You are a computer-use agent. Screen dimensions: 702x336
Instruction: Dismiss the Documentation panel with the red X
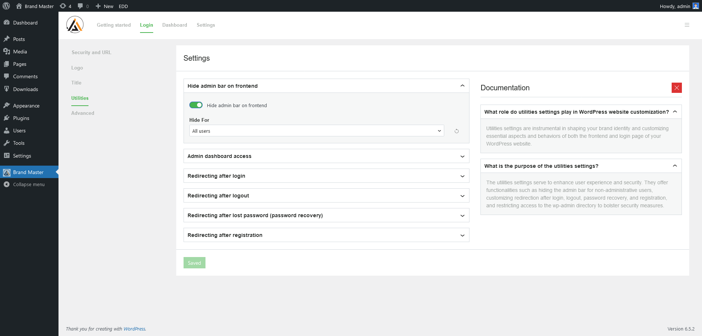coord(677,88)
